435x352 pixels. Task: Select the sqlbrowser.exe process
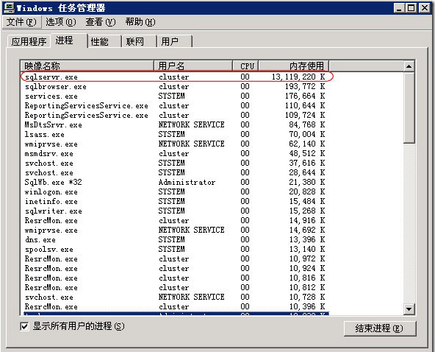coord(175,86)
